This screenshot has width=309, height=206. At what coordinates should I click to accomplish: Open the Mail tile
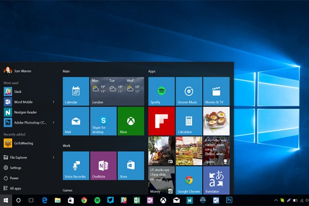click(x=76, y=121)
